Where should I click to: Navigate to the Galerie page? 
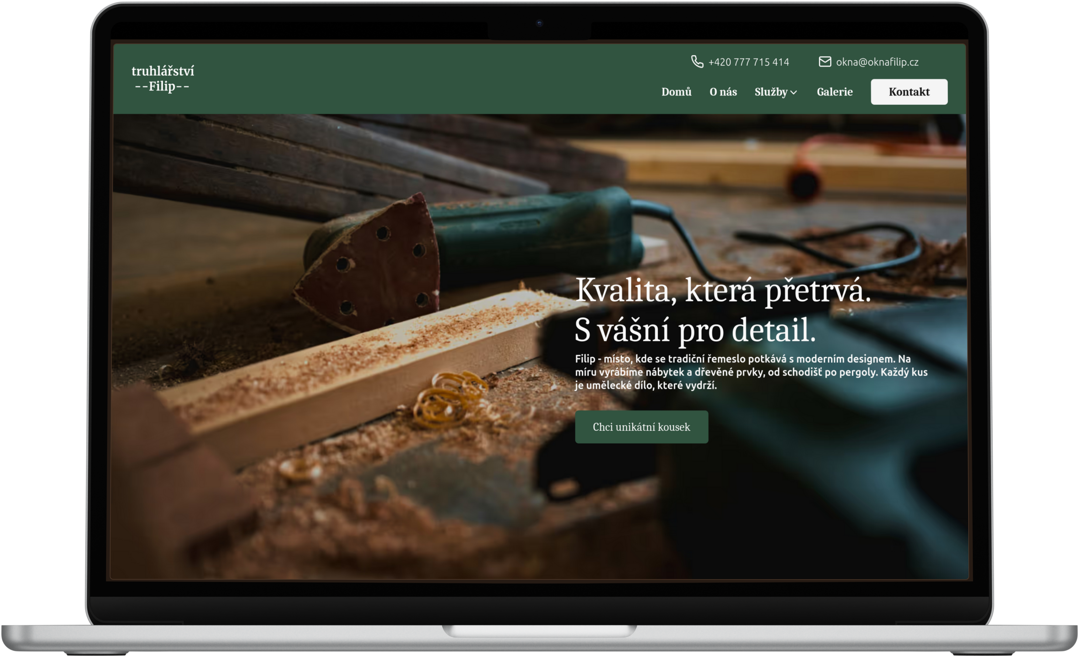click(x=834, y=92)
